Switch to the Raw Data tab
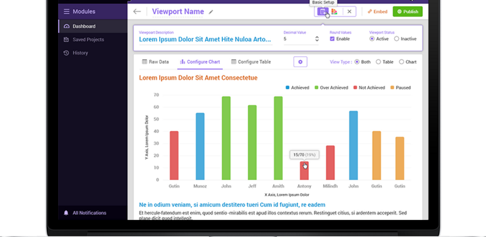Viewport: 486px width, 237px height. (x=156, y=62)
